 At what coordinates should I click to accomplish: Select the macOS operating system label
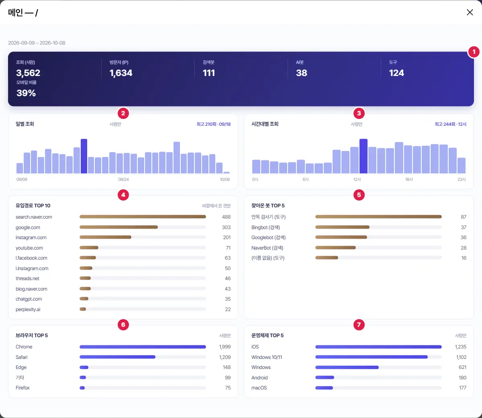pyautogui.click(x=259, y=388)
